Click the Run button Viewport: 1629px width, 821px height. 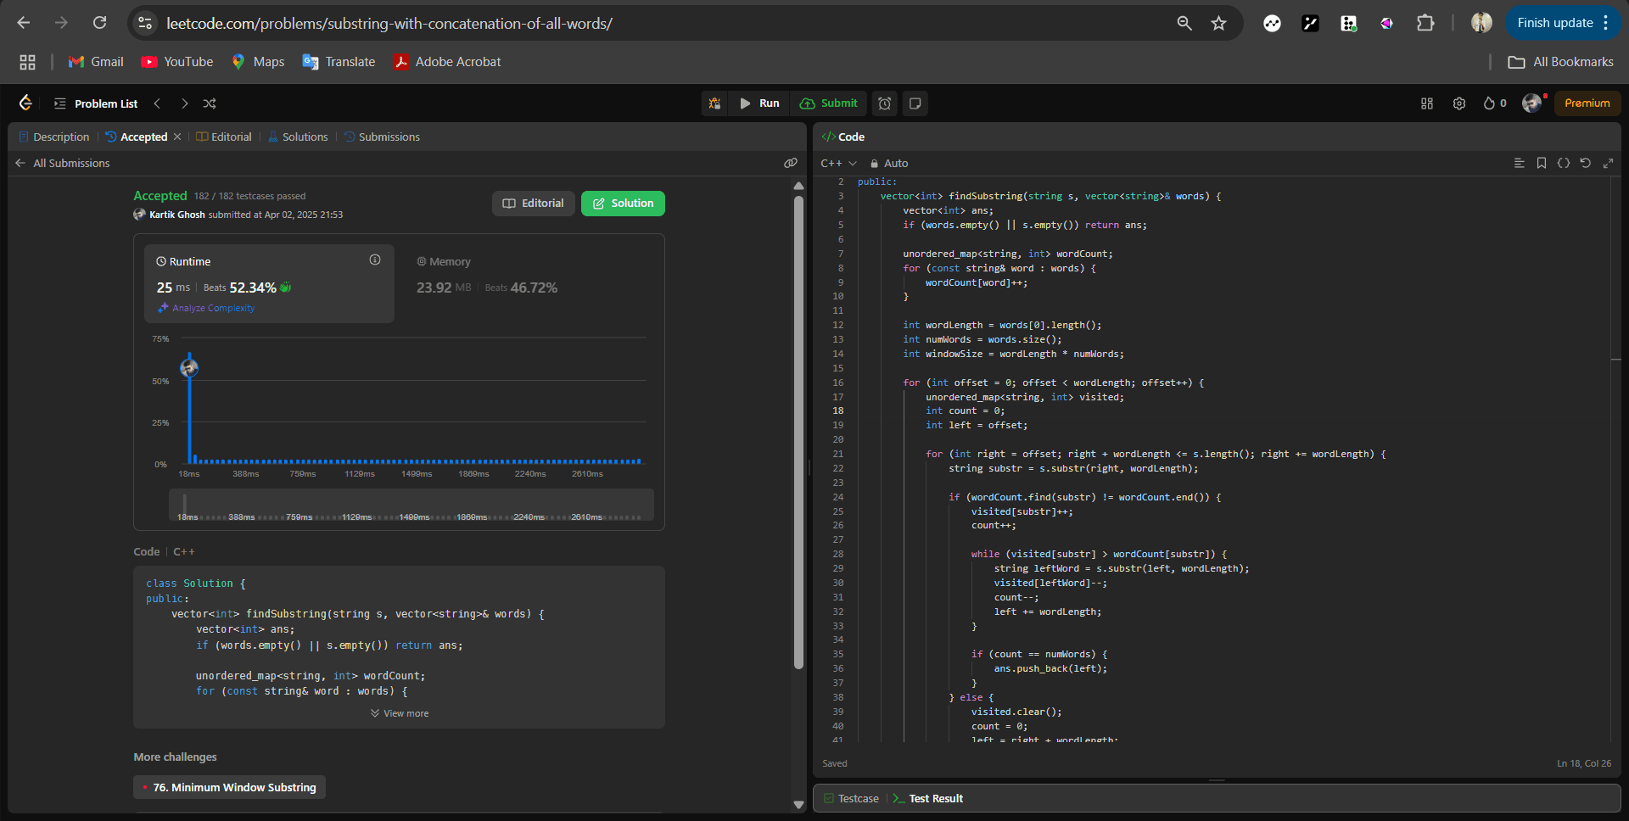759,103
